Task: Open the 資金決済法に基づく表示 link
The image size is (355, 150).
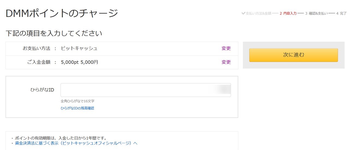Action: point(76,143)
